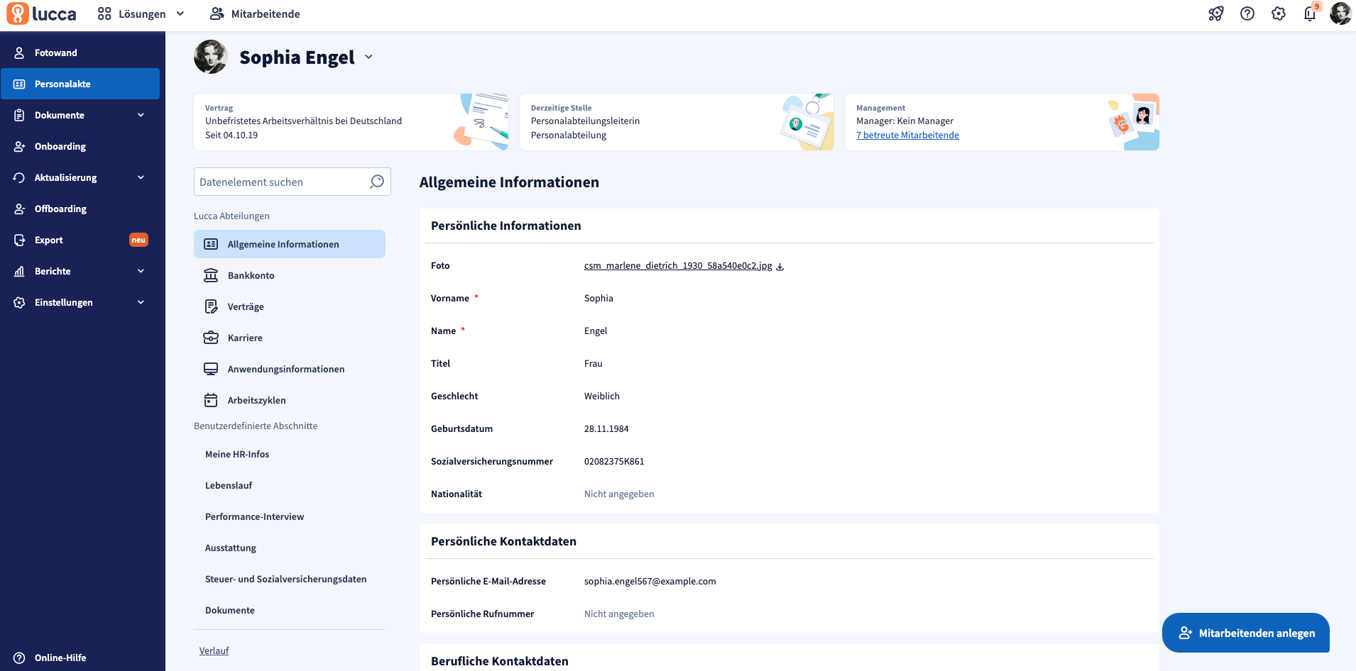Click the Anwendungsinformationen monitor icon
1356x671 pixels.
[211, 369]
